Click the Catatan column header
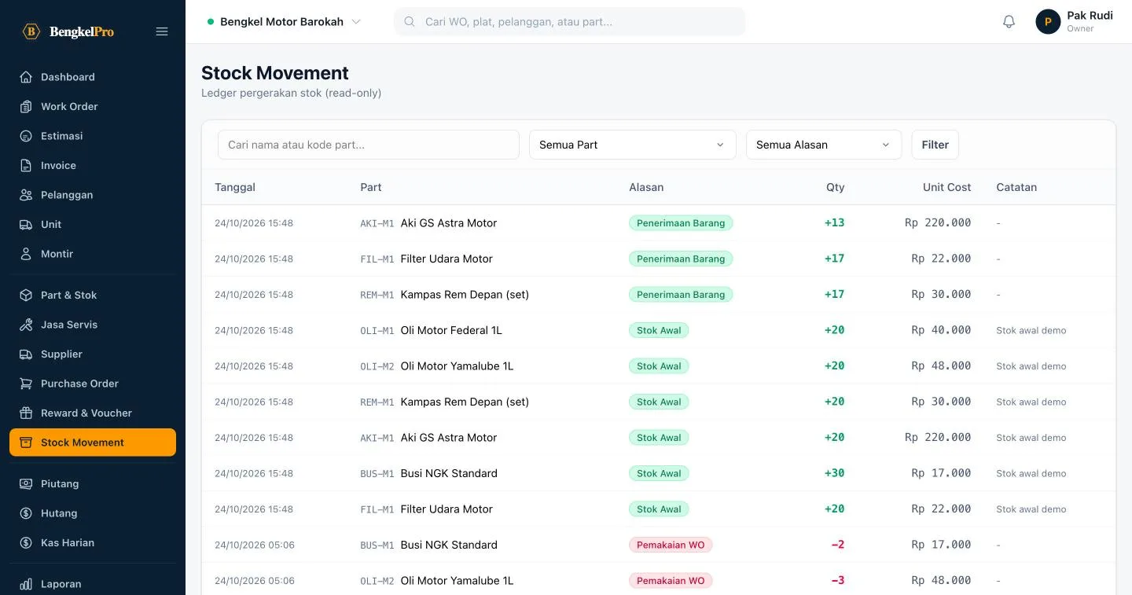 (x=1016, y=187)
